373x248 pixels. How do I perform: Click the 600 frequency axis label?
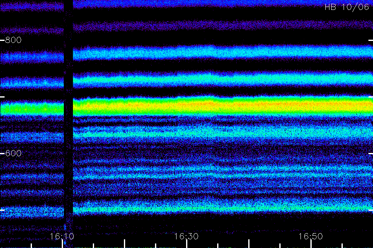13,153
